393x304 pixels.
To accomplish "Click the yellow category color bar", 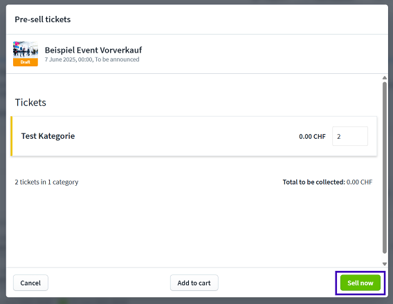I will tap(12, 136).
